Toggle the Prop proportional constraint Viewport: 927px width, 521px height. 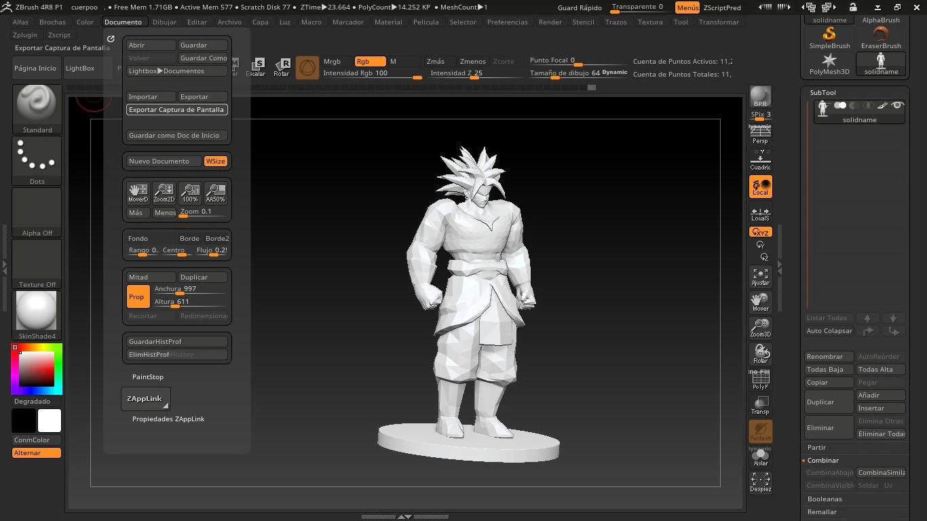(138, 296)
